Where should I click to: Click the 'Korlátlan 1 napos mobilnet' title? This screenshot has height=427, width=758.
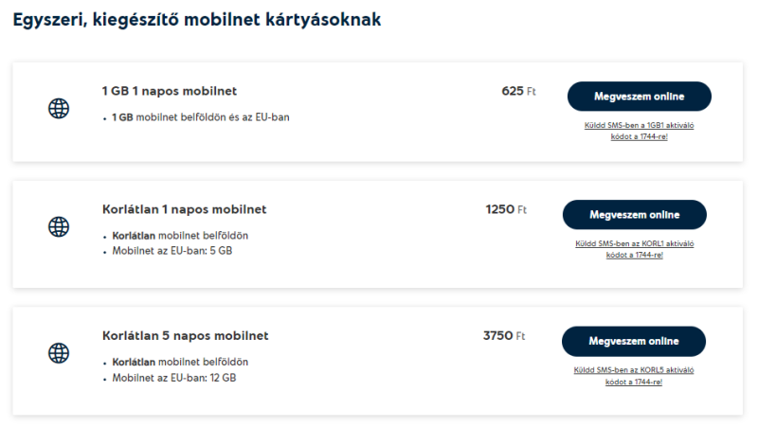pyautogui.click(x=184, y=209)
